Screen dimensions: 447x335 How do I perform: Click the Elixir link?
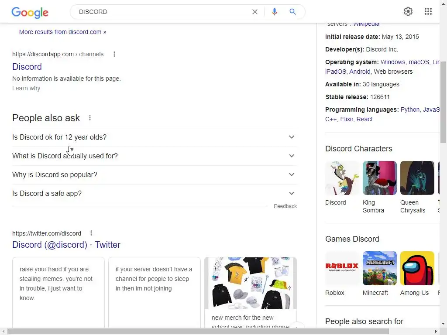point(347,120)
